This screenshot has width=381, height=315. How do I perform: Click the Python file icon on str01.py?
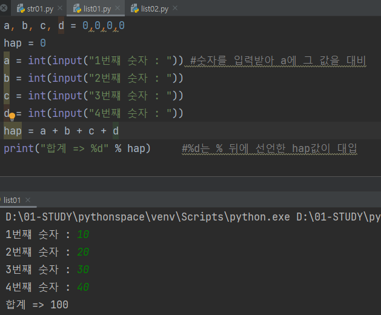click(x=21, y=8)
